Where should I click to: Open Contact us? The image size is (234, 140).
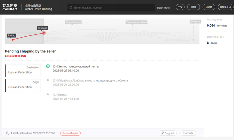(x=226, y=7)
